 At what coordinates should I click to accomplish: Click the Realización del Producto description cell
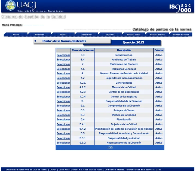(x=124, y=64)
